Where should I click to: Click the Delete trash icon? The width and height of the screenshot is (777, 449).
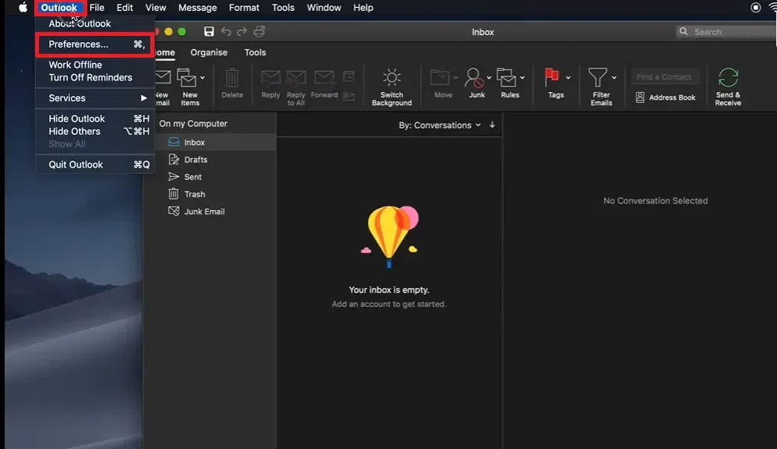tap(232, 78)
